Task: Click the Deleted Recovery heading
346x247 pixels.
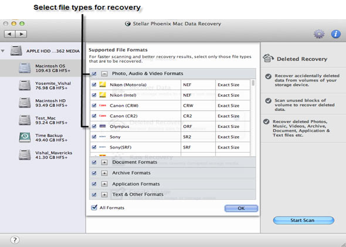Action: point(302,59)
